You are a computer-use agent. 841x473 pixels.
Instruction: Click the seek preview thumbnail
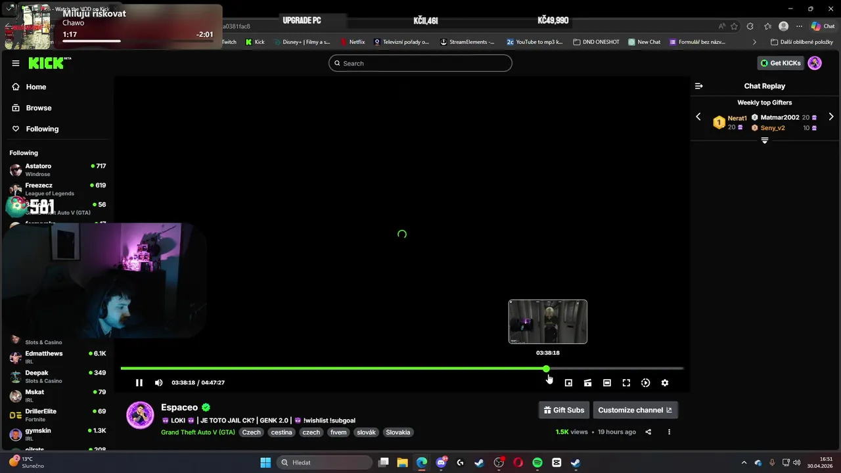click(x=548, y=322)
